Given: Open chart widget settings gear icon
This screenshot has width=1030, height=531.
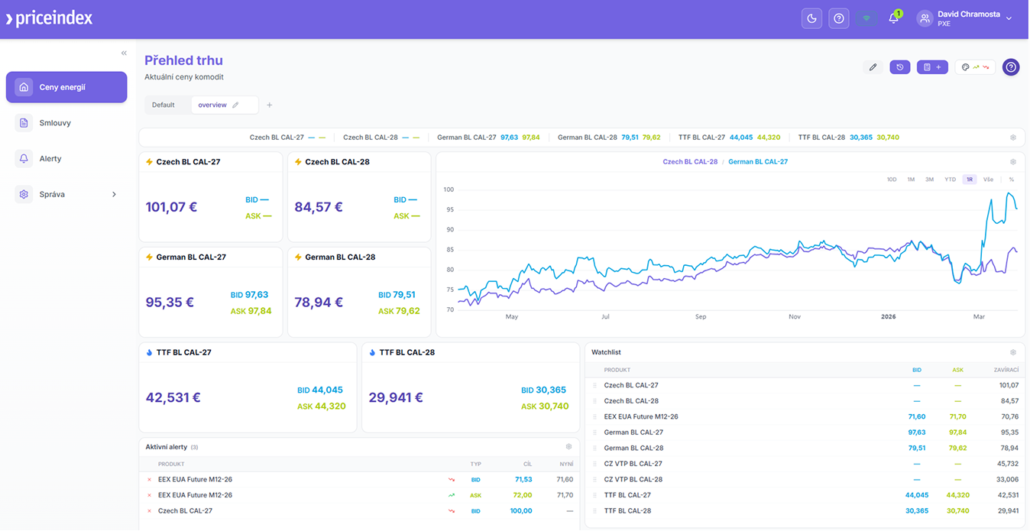Looking at the screenshot, I should pyautogui.click(x=1013, y=162).
